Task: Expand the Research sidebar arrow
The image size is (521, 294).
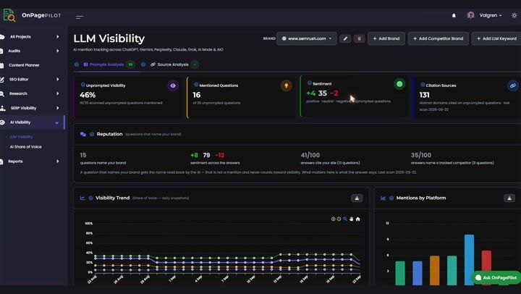Action: click(58, 93)
